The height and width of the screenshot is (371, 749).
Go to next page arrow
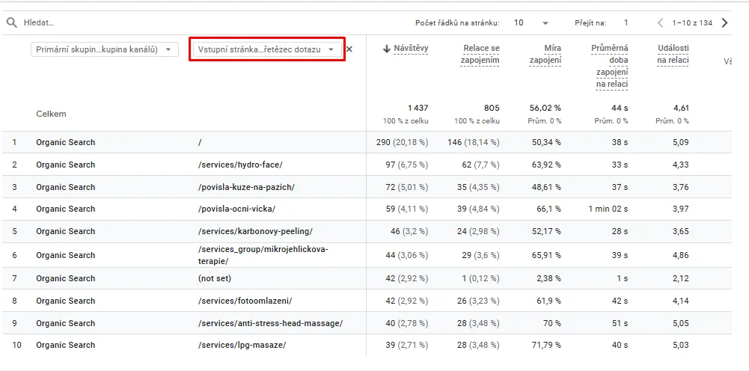(x=724, y=22)
